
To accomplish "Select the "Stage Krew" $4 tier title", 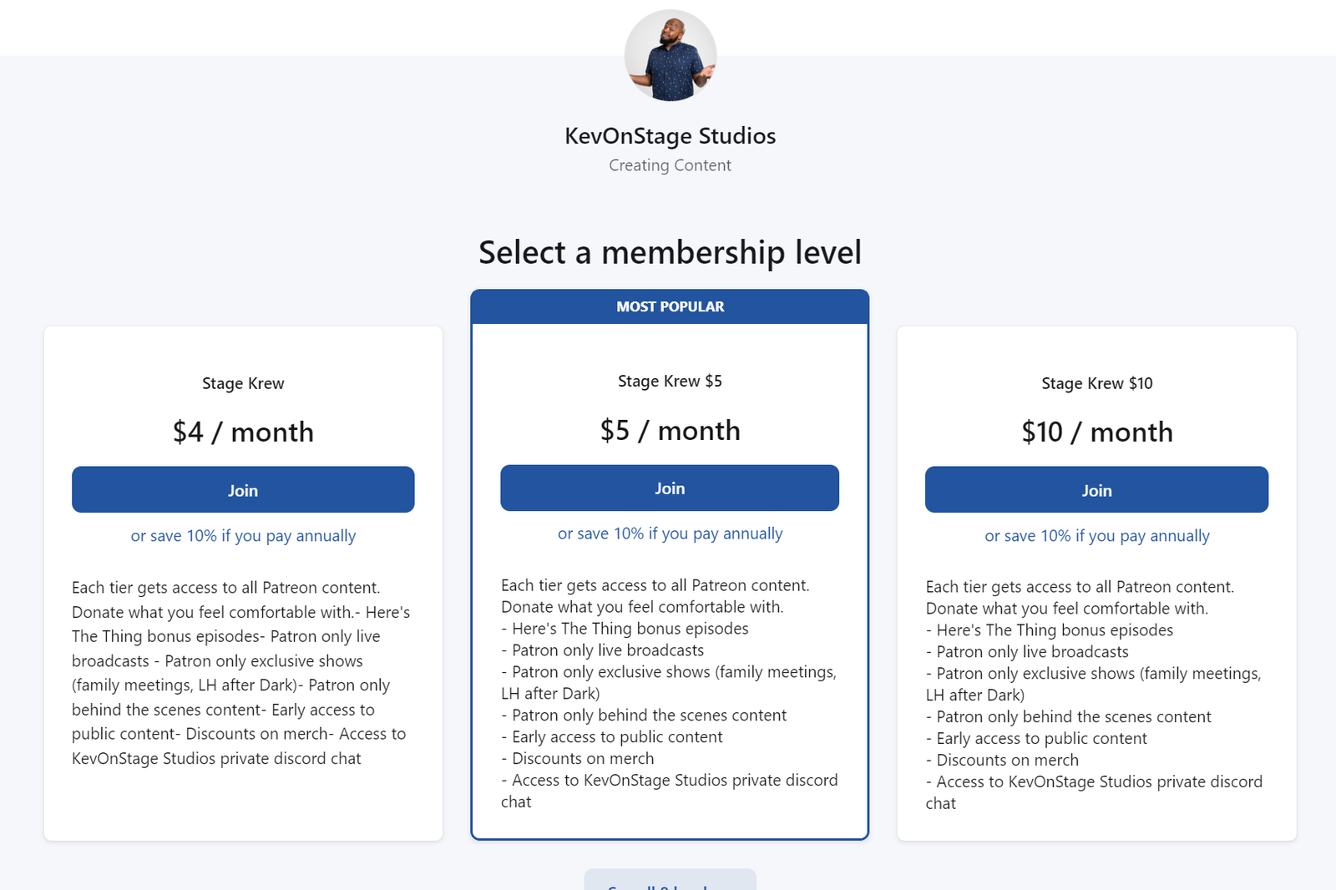I will coord(243,384).
